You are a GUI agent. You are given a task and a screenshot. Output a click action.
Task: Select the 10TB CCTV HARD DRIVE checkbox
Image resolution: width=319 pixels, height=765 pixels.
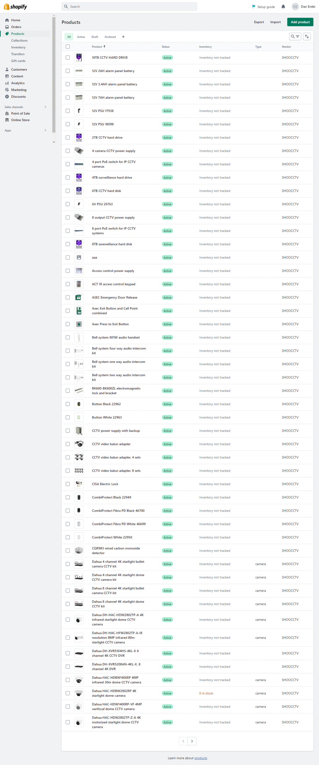pyautogui.click(x=68, y=58)
